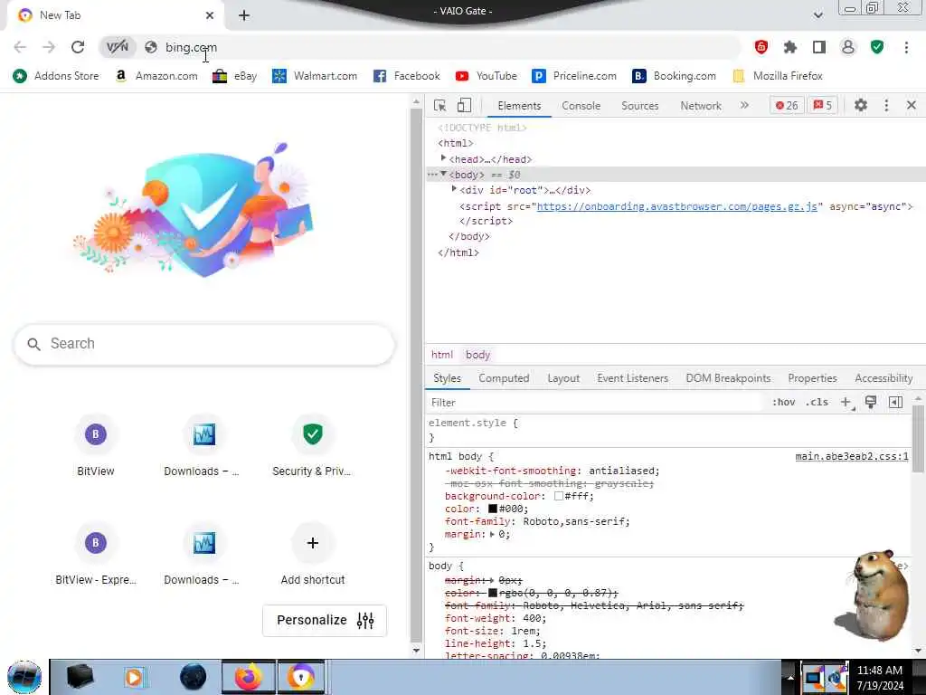Switch to the Layout tab
This screenshot has height=695, width=926.
coord(563,378)
